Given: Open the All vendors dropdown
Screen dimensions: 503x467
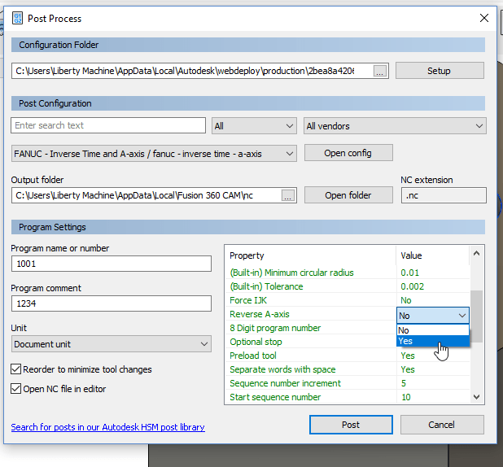Looking at the screenshot, I should click(395, 126).
